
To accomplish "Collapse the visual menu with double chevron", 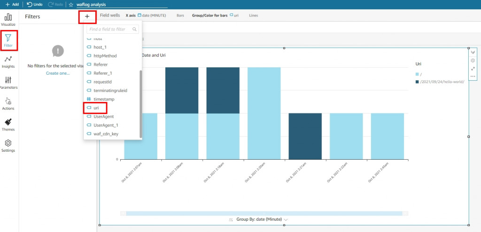I will click(x=473, y=53).
